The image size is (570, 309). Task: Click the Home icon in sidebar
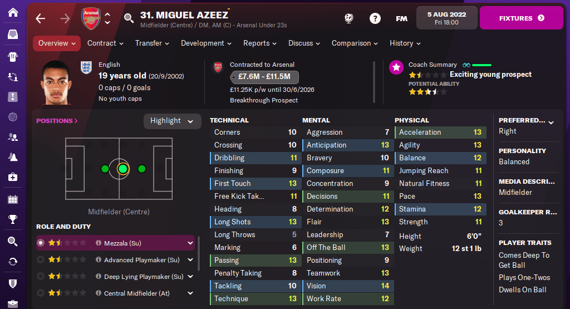12,12
